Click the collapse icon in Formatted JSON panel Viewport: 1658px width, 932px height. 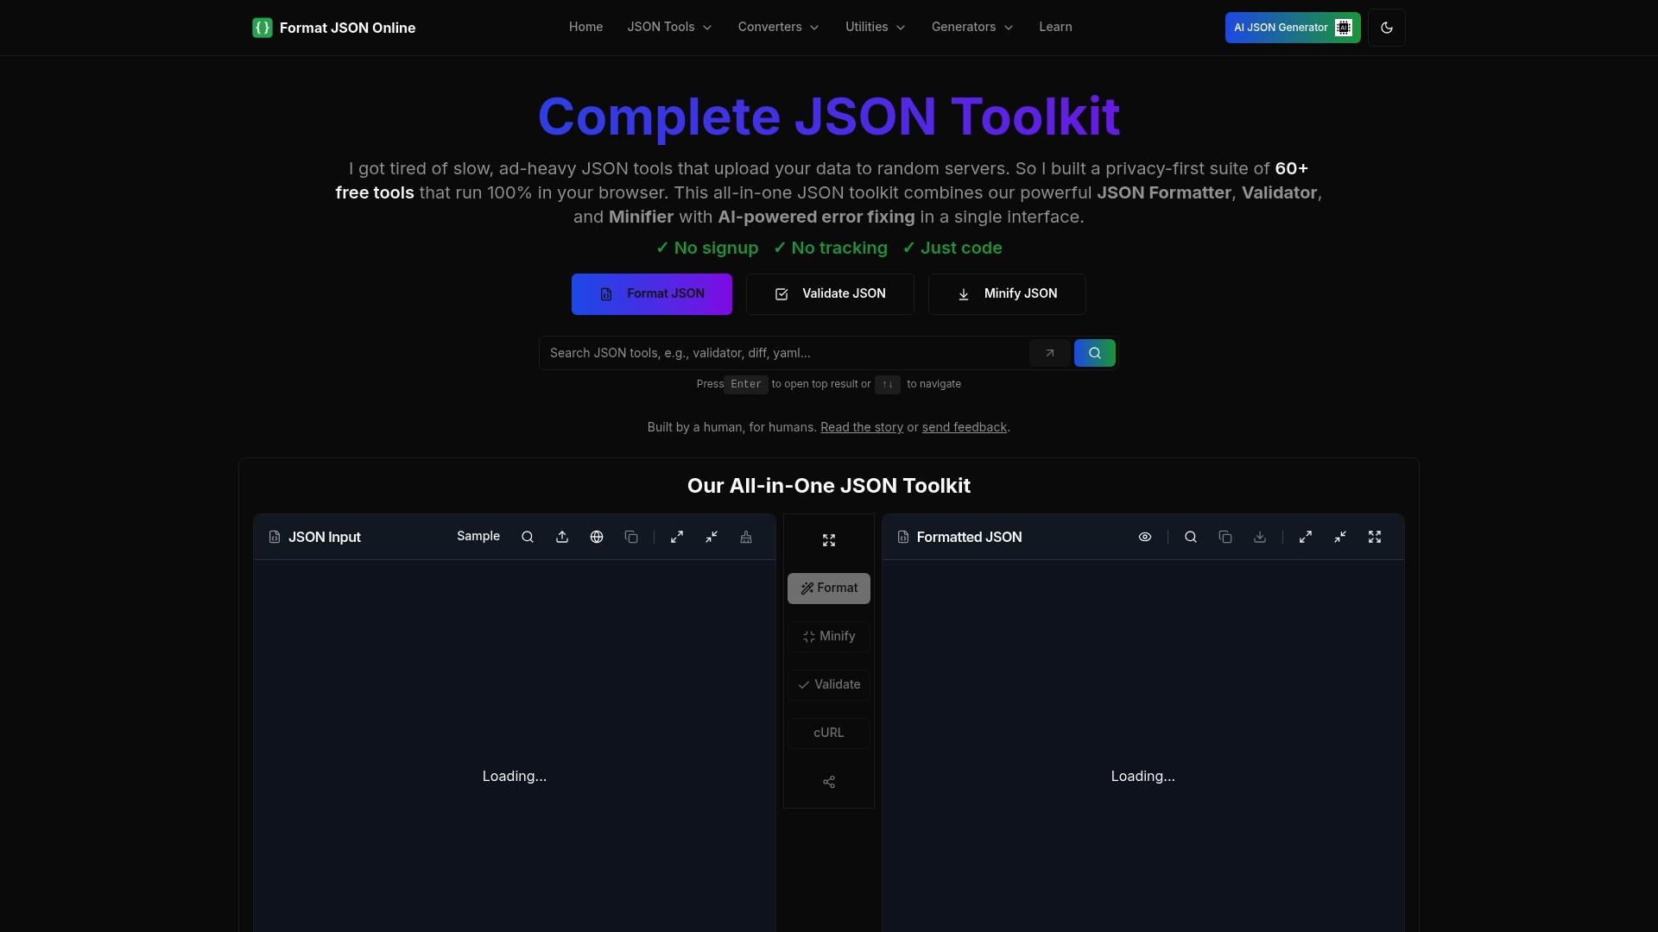click(1340, 537)
